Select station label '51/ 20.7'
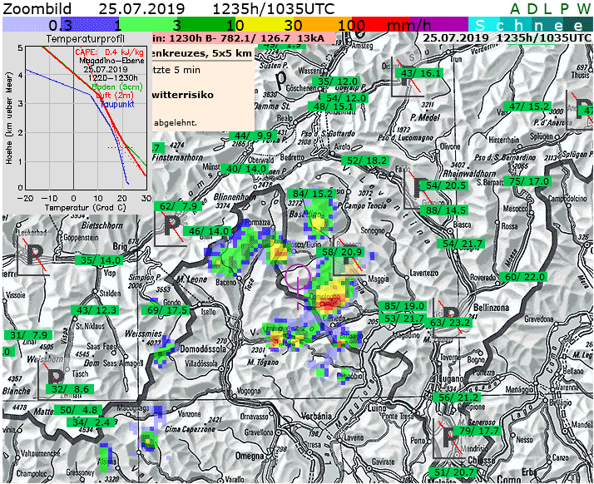 pos(453,472)
